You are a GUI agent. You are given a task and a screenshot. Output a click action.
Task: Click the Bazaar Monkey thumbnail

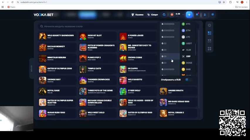click(x=42, y=48)
